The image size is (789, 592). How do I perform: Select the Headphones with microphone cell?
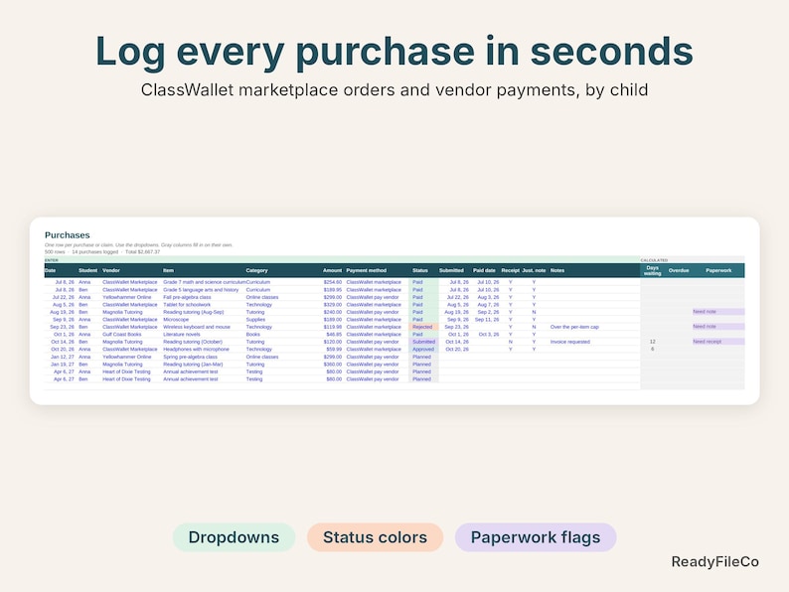196,349
